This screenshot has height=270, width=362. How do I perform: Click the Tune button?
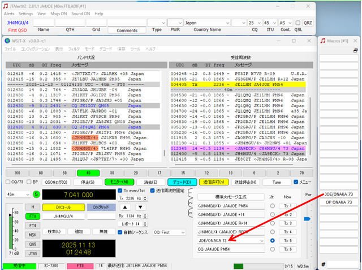(x=277, y=182)
